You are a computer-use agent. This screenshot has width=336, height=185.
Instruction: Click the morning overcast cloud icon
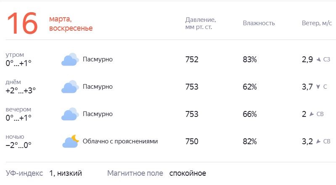[x=70, y=59]
